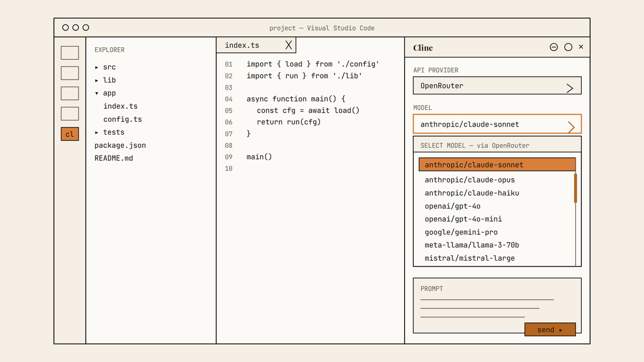This screenshot has height=362, width=644.
Task: Open index.ts in the explorer
Action: (120, 106)
